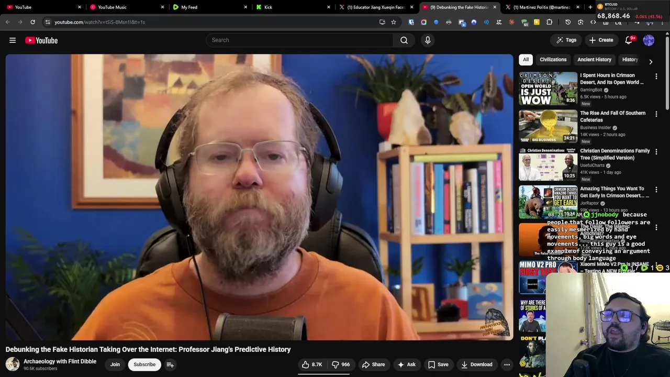Open options for Southern Cafeterias video
Image resolution: width=670 pixels, height=377 pixels.
click(656, 114)
